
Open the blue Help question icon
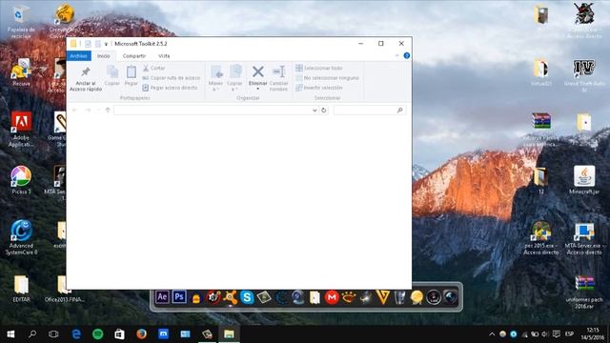pyautogui.click(x=407, y=55)
